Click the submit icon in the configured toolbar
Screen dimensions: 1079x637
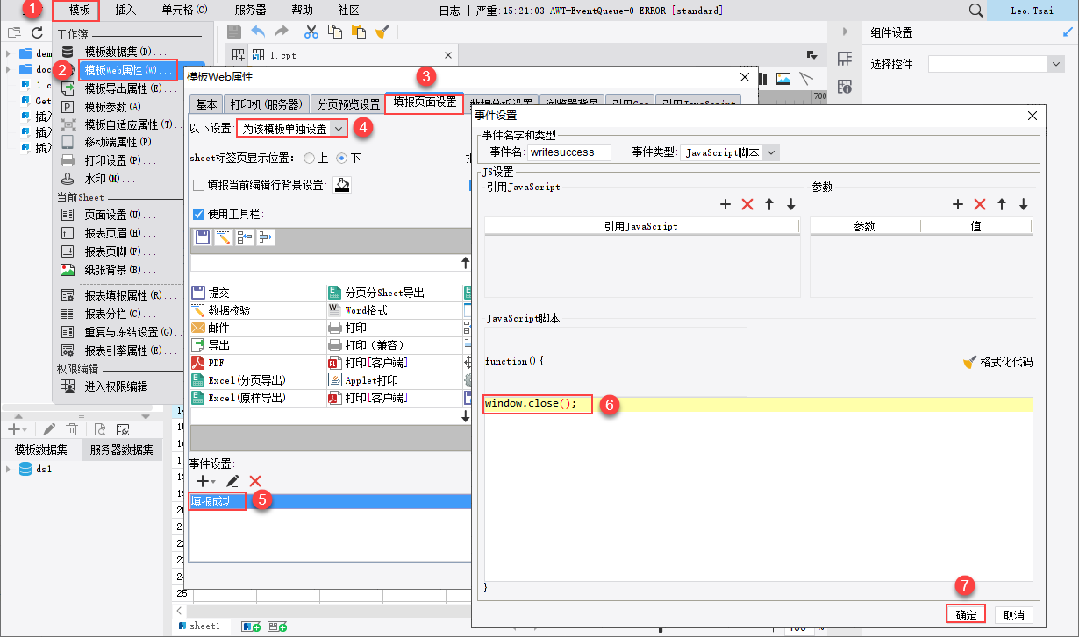202,237
